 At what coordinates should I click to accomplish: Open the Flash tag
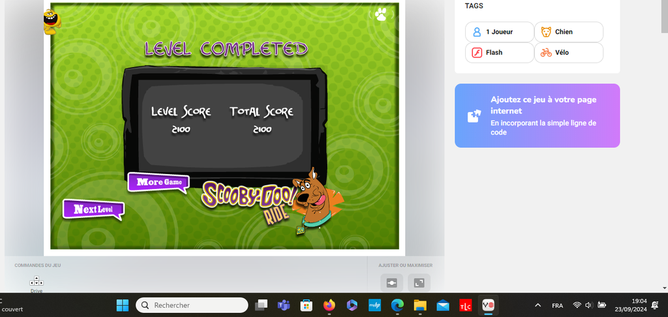tap(499, 53)
